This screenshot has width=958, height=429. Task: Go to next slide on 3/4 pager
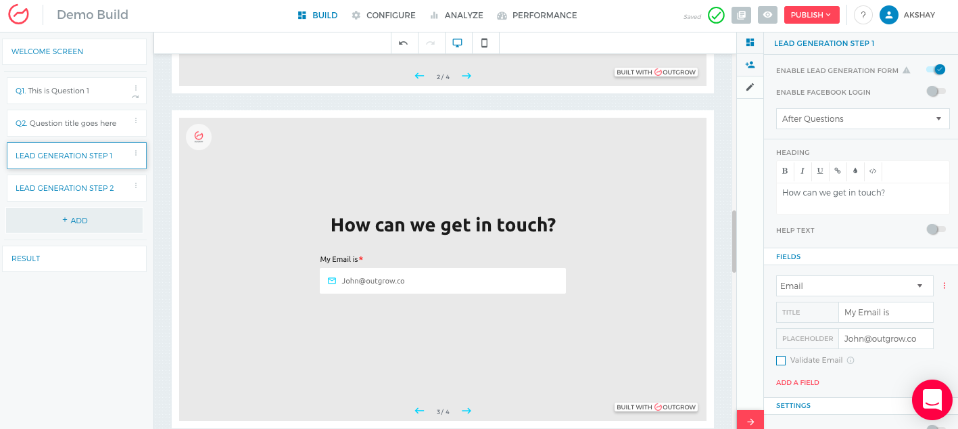pyautogui.click(x=466, y=411)
